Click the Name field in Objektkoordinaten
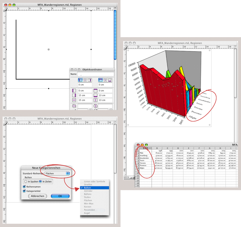This screenshot has height=227, width=241. pos(95,74)
